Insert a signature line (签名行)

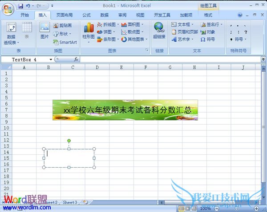[211, 24]
